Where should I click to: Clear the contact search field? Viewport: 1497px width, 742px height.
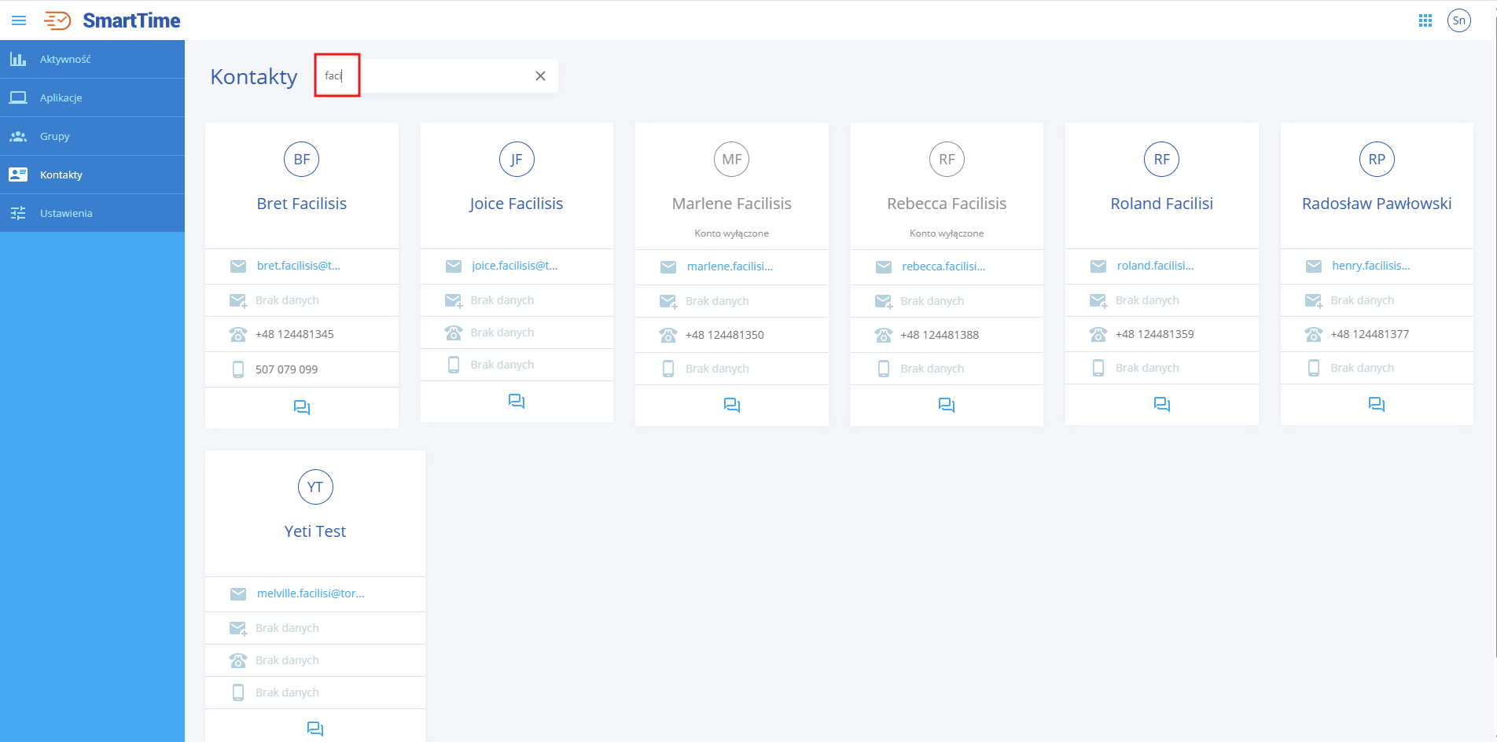(540, 76)
